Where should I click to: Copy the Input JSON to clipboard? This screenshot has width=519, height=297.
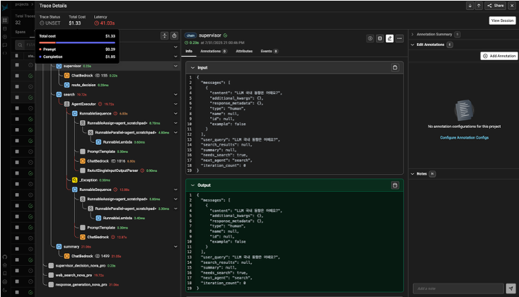click(x=395, y=67)
